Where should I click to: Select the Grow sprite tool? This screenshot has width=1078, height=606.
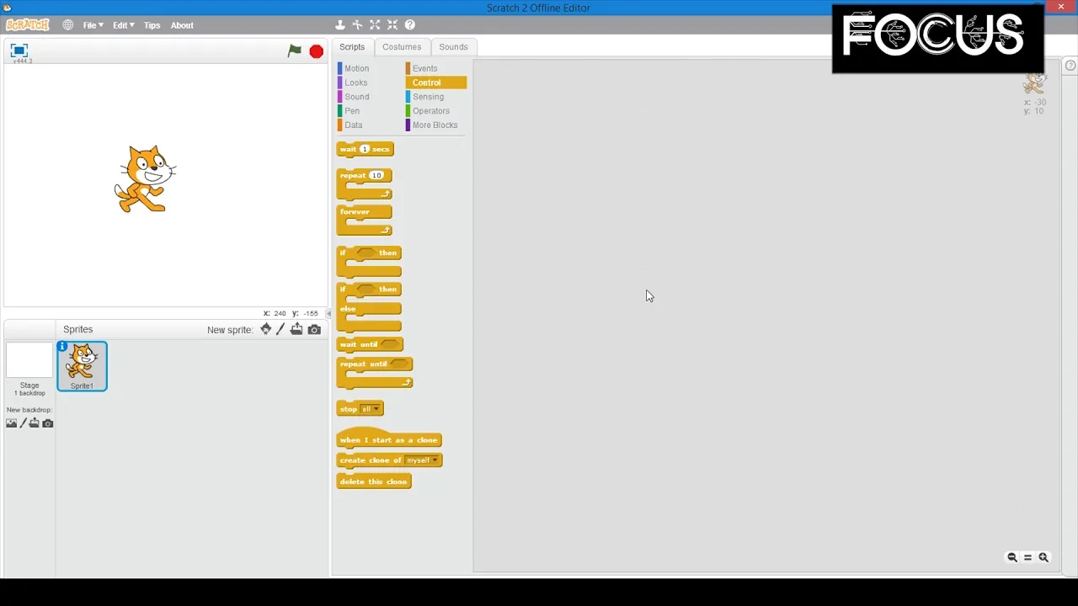375,25
